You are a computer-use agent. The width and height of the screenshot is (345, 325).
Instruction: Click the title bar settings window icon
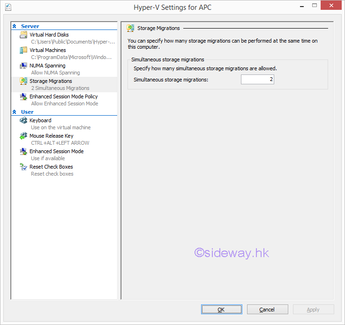pos(8,7)
